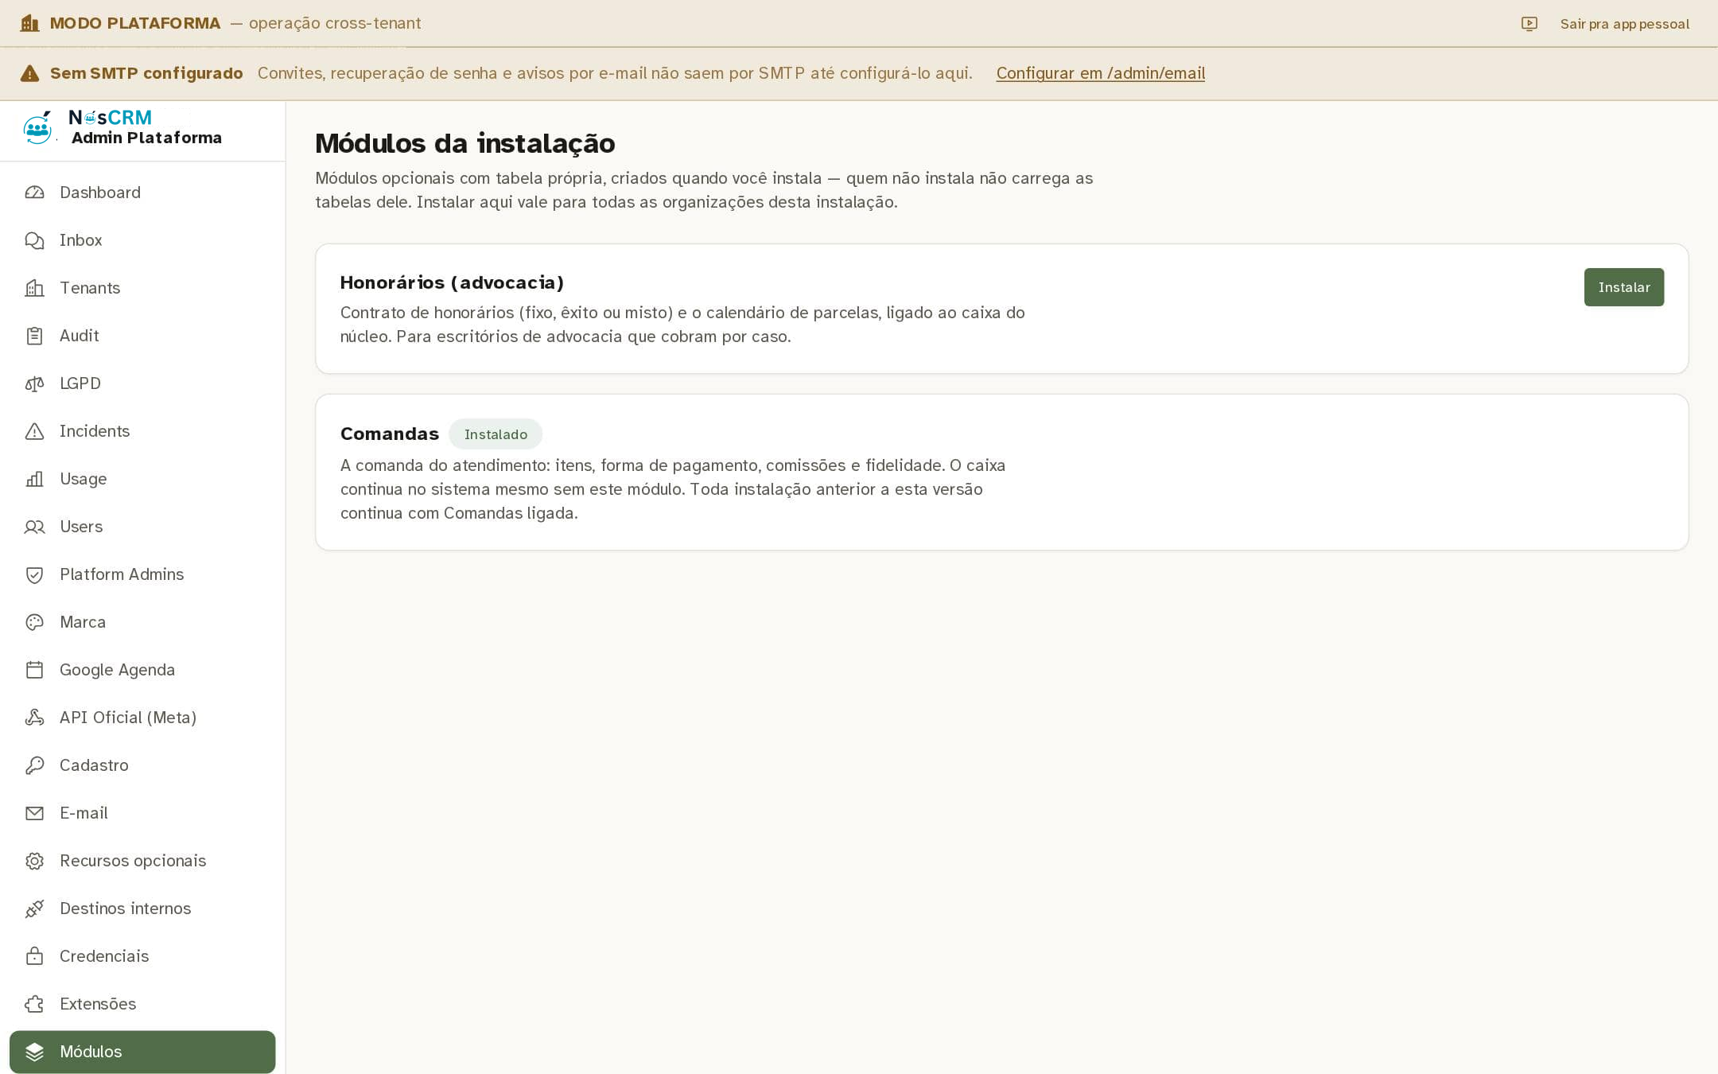Image resolution: width=1718 pixels, height=1074 pixels.
Task: Click the Sem SMTP configurado text
Action: coord(146,73)
